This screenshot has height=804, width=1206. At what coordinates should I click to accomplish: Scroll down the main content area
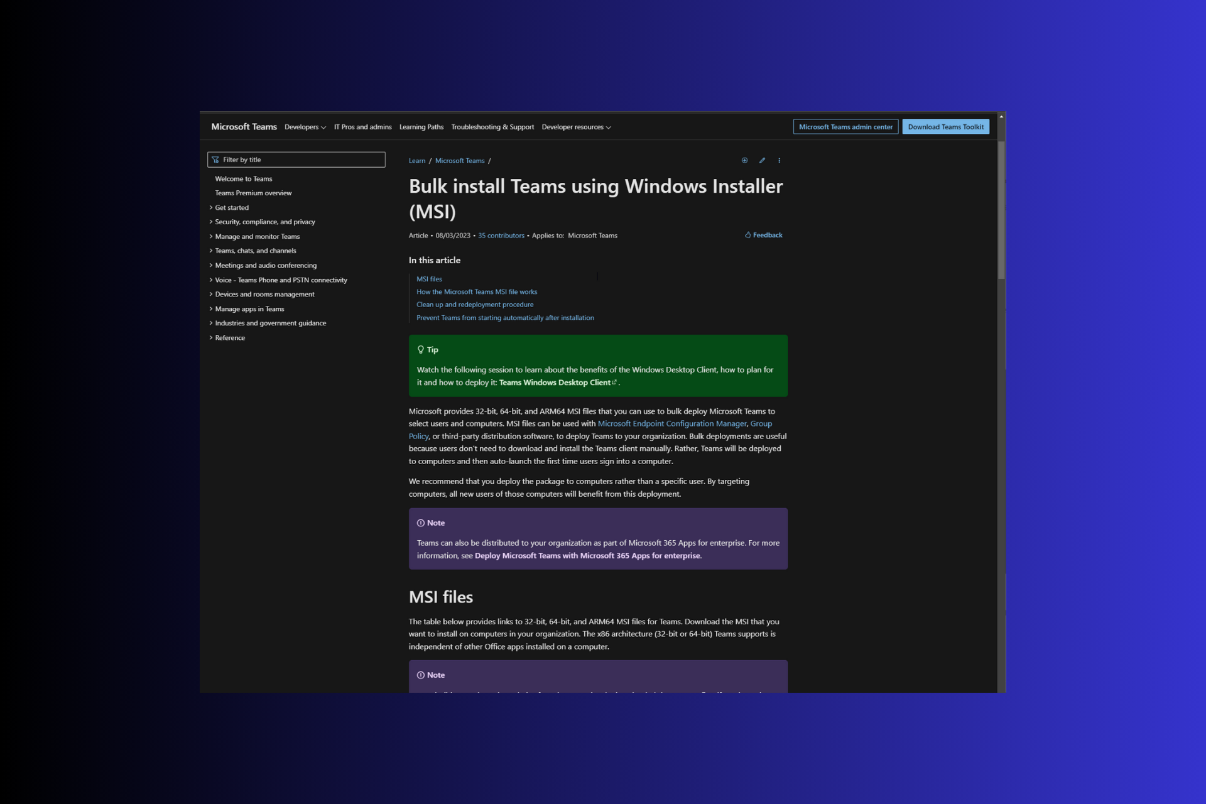coord(1001,404)
